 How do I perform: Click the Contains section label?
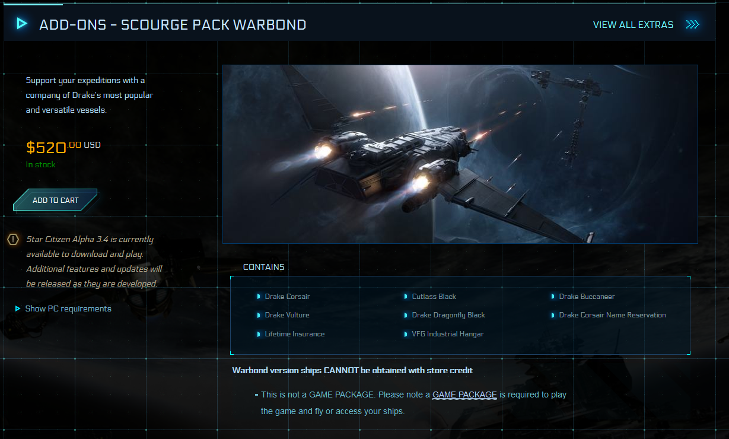264,267
